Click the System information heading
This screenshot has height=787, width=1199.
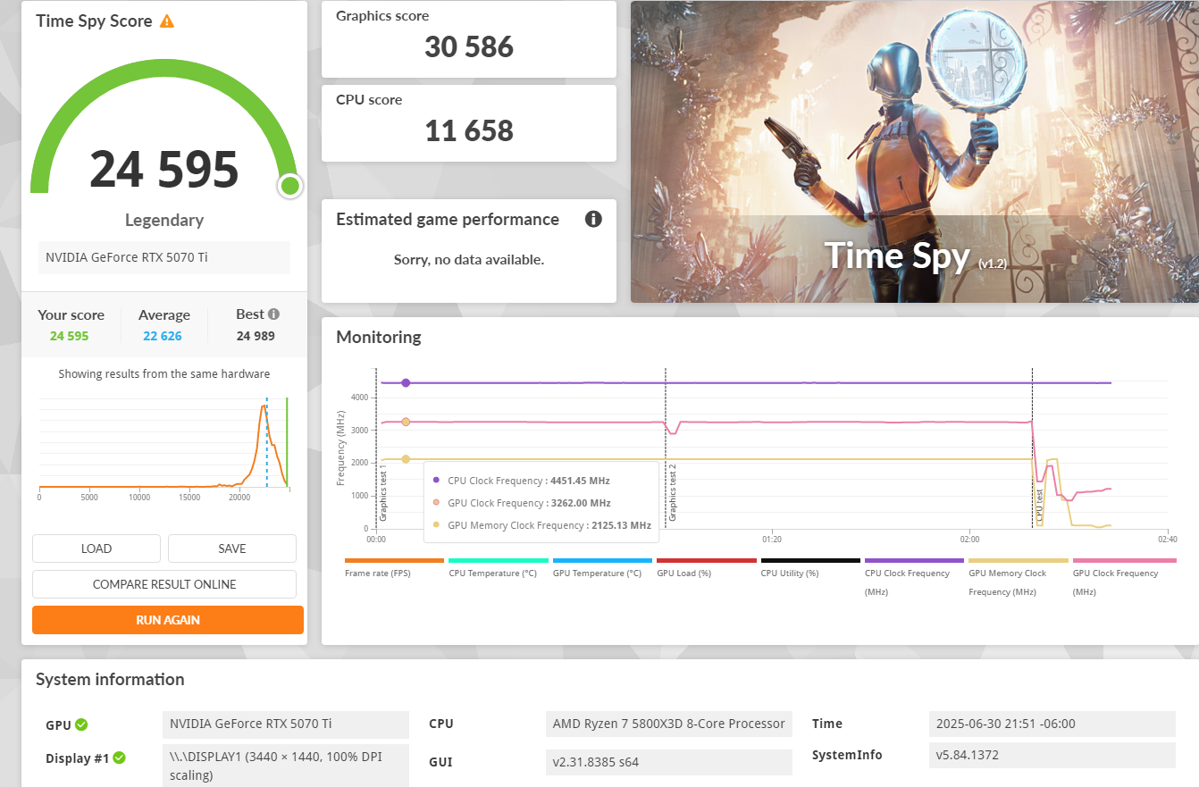pos(110,680)
